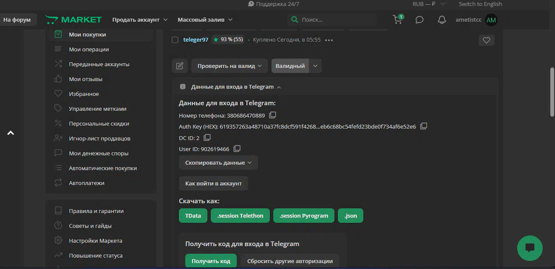Open the notifications bell icon
This screenshot has width=555, height=269.
[x=442, y=20]
